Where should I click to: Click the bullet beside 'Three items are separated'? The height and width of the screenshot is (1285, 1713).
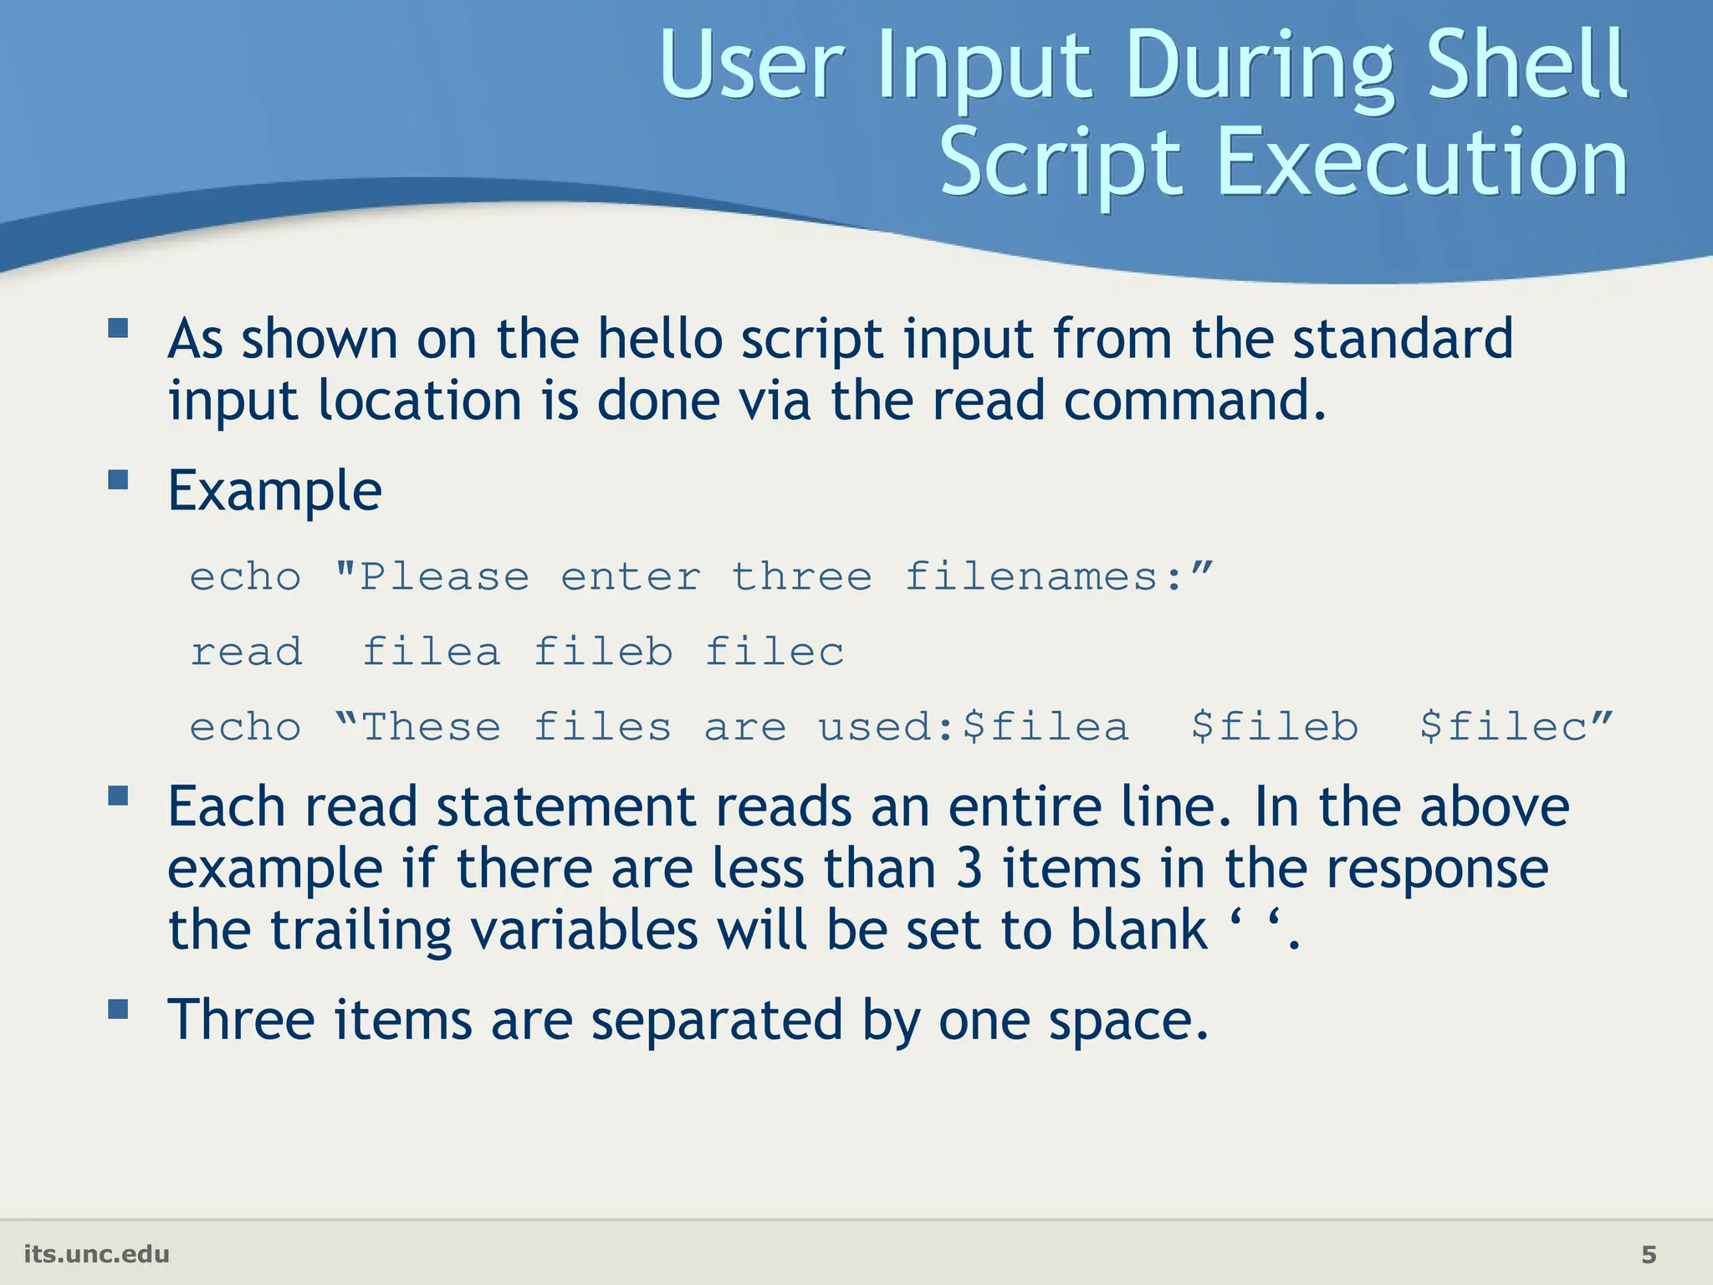(118, 1008)
